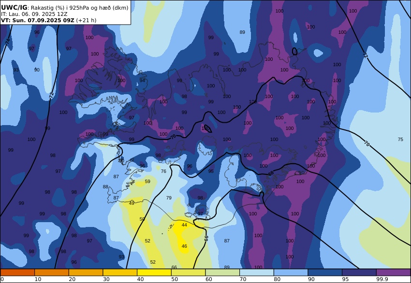This screenshot has height=283, width=411.
Task: Click the humidity value 88 on the map
Action: 105,187
